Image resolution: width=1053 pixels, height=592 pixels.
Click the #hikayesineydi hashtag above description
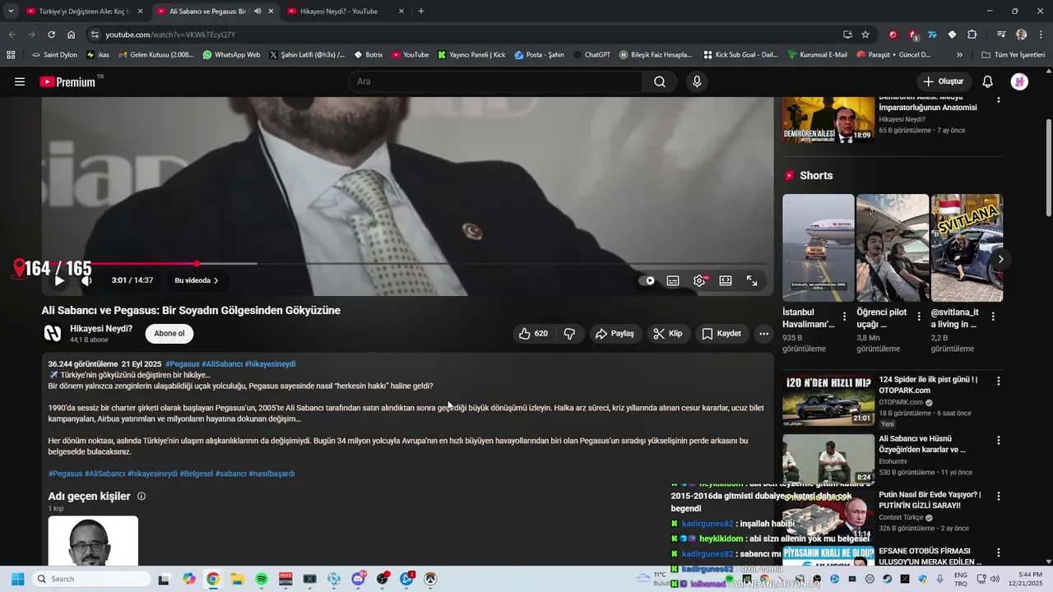(270, 364)
